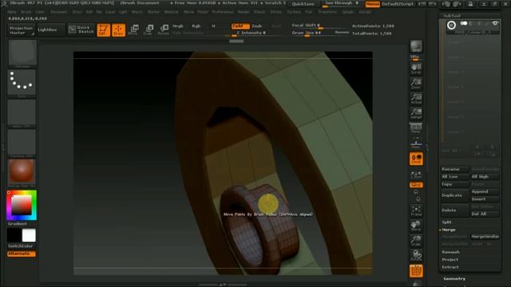Select the Rotate mode icon in top shelf

pyautogui.click(x=163, y=30)
